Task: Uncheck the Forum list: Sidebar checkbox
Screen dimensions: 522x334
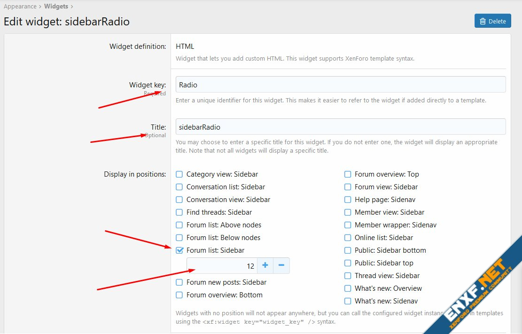Action: click(x=179, y=250)
